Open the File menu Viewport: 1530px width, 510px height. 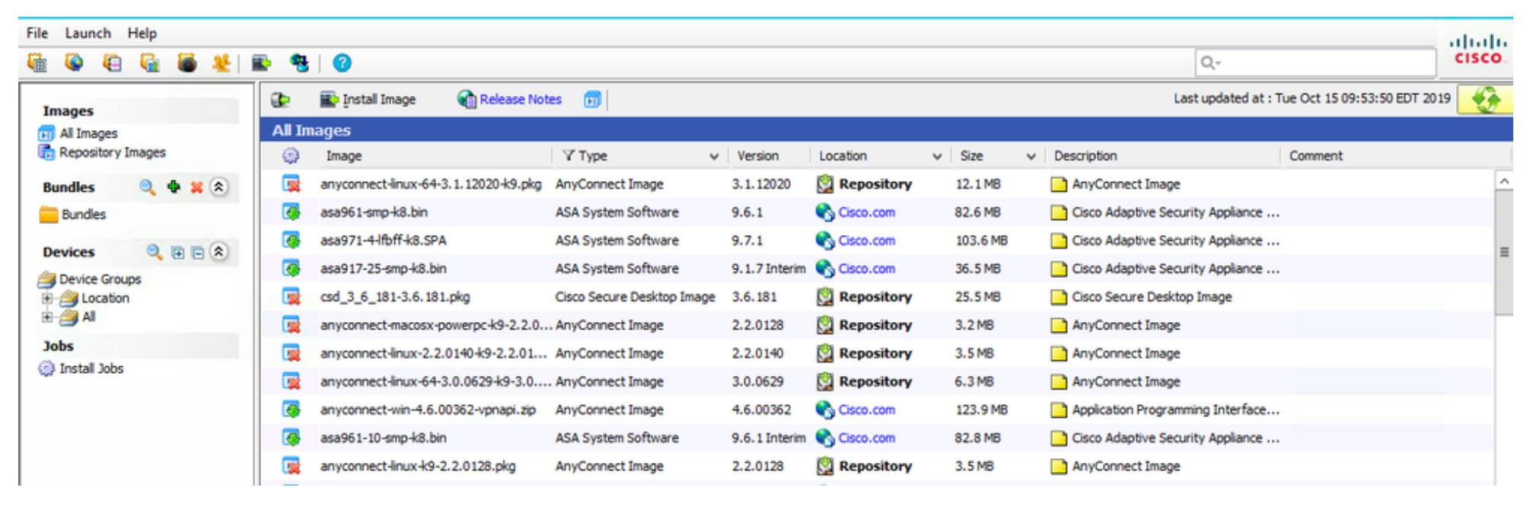tap(37, 33)
